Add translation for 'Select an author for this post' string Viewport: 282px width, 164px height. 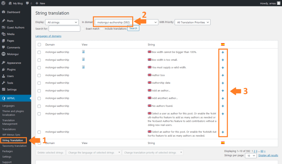tap(223, 132)
